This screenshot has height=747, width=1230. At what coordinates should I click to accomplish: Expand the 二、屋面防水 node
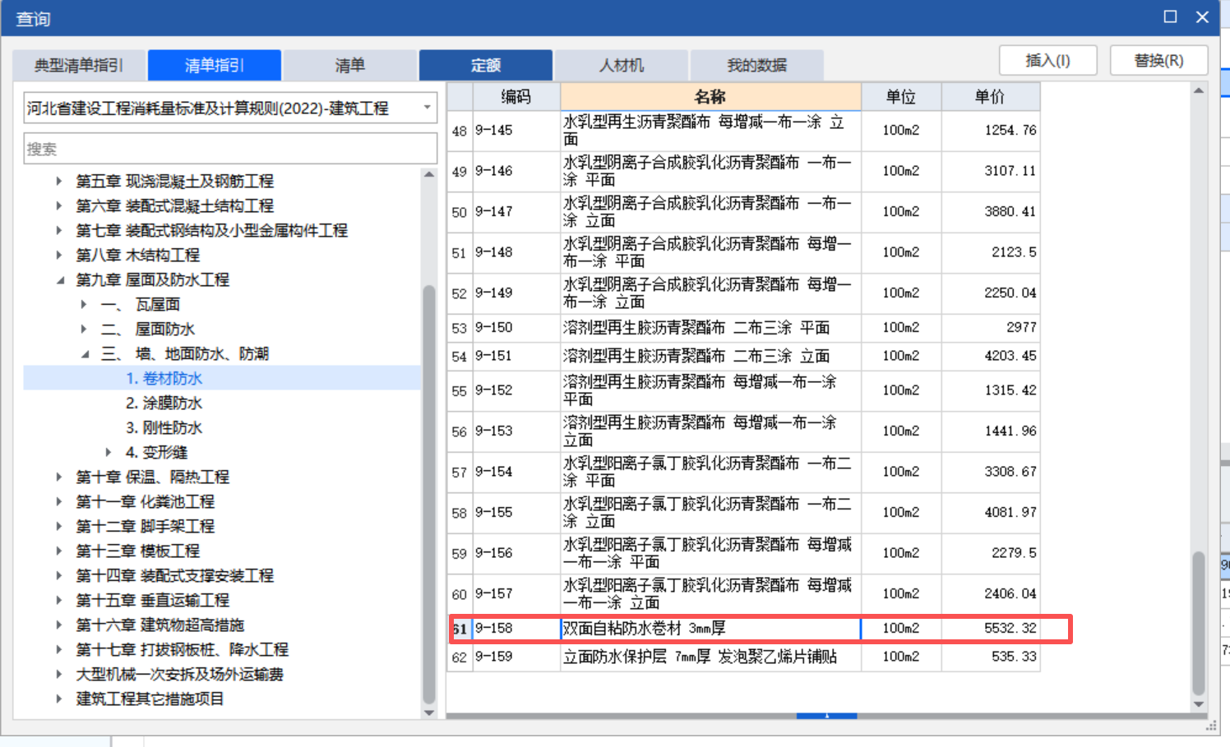[83, 329]
